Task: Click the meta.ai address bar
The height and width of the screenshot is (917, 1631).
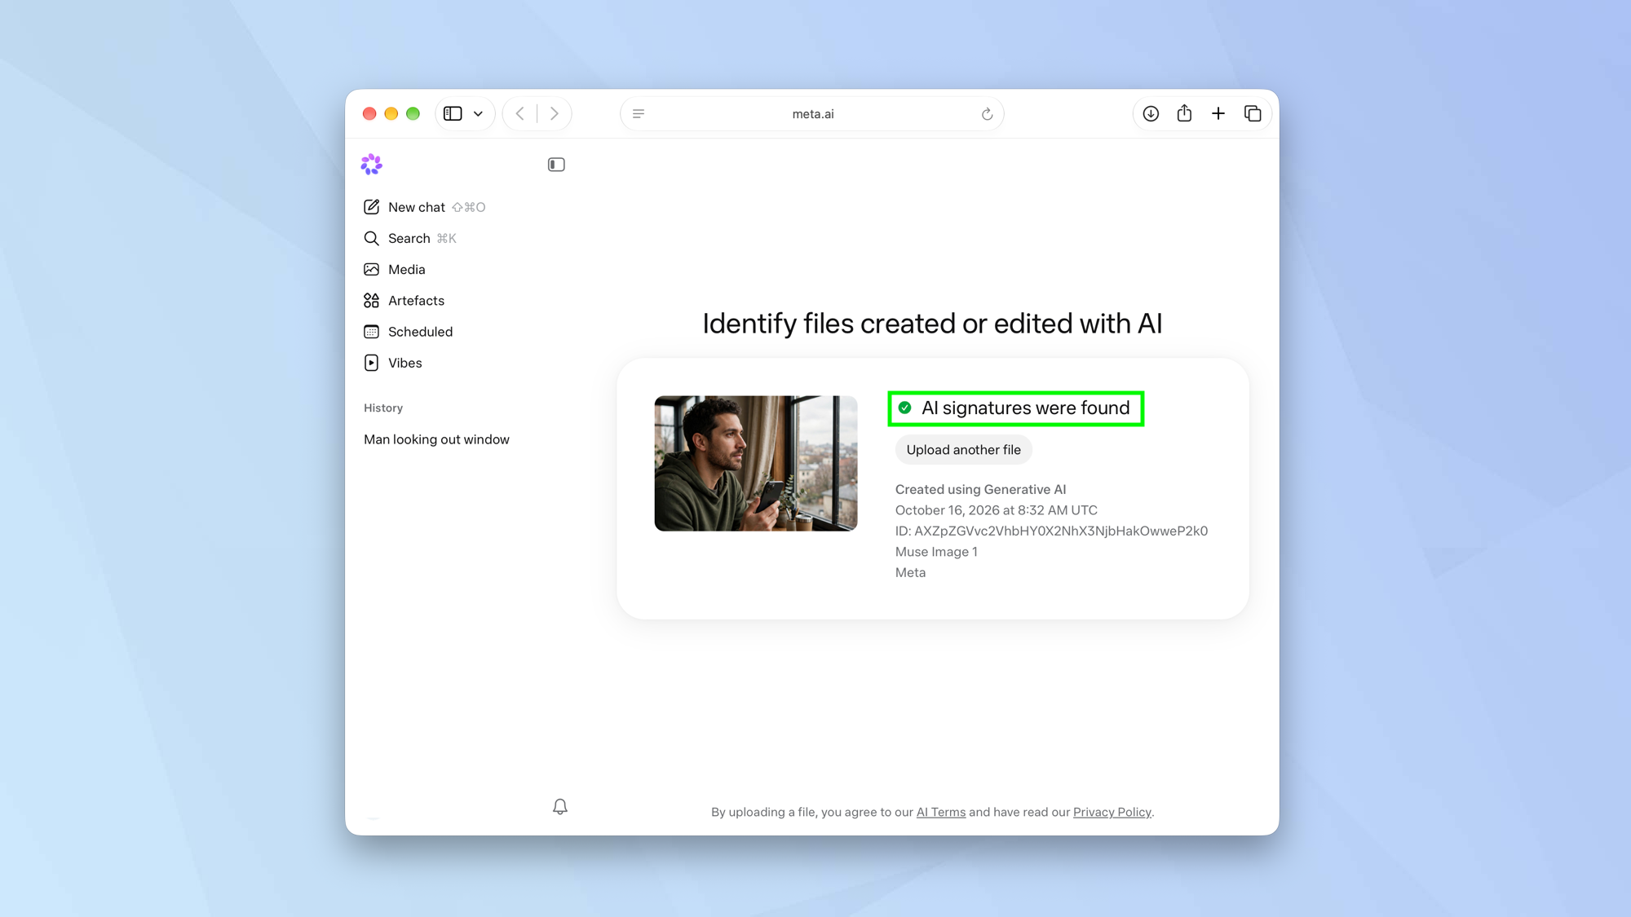Action: pos(812,113)
